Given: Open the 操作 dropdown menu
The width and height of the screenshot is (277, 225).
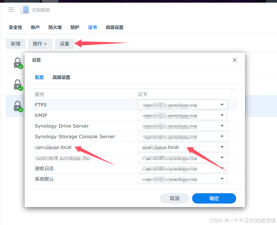Looking at the screenshot, I should coord(40,44).
